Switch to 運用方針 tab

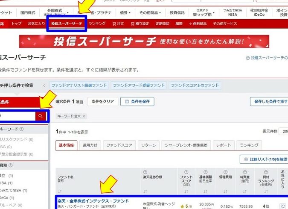point(90,145)
